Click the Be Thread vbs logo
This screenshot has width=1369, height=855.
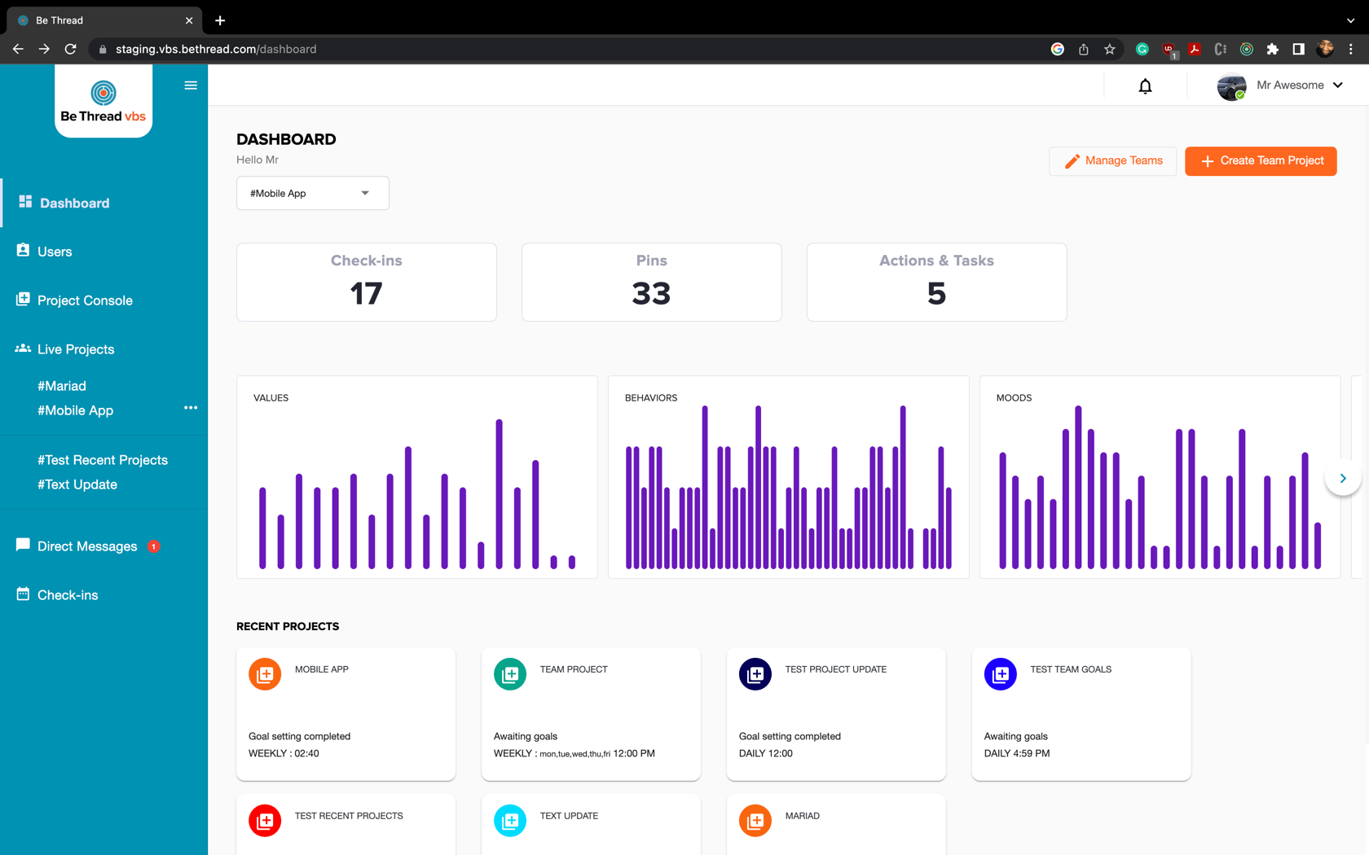(x=103, y=102)
